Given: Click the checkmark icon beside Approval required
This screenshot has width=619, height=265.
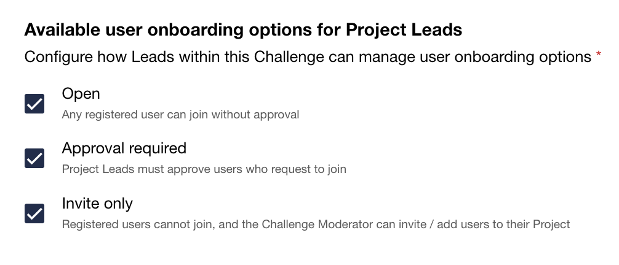Looking at the screenshot, I should tap(34, 158).
